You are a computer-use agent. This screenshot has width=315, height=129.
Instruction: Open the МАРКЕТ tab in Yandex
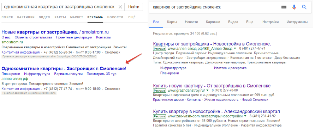click(77, 17)
